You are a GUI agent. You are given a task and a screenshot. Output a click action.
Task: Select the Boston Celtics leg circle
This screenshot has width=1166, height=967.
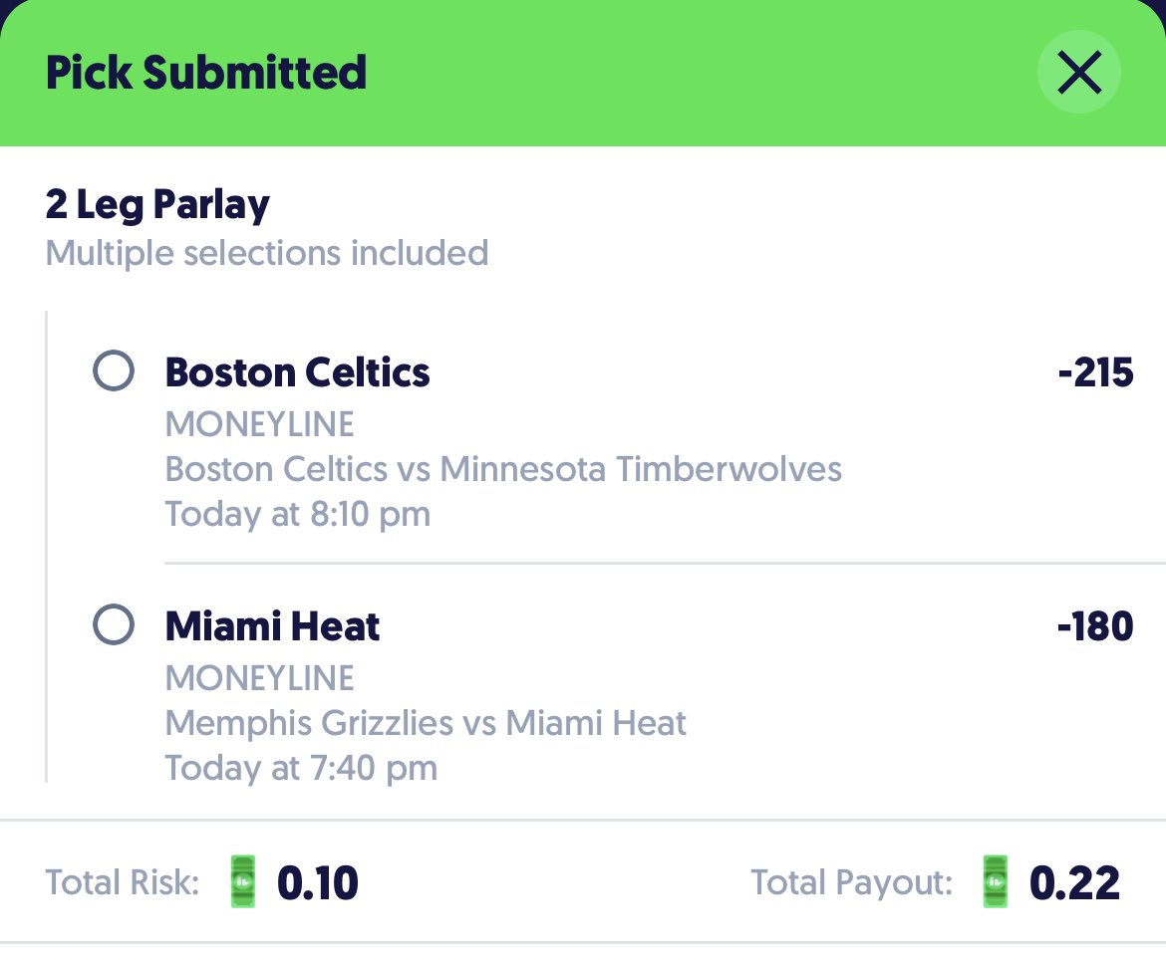114,370
